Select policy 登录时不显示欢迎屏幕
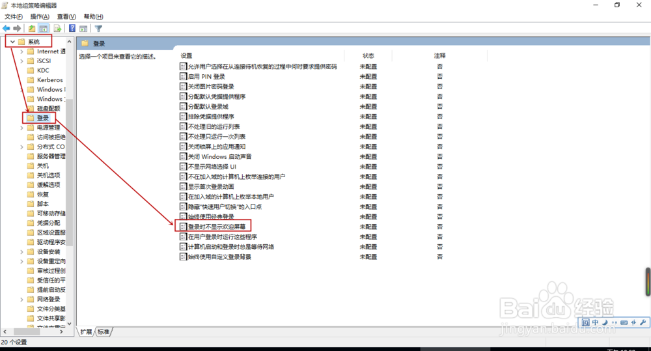 (217, 227)
